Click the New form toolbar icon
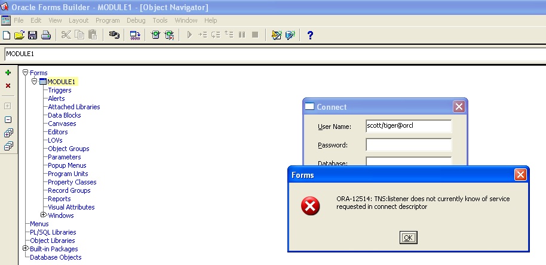 (x=7, y=35)
